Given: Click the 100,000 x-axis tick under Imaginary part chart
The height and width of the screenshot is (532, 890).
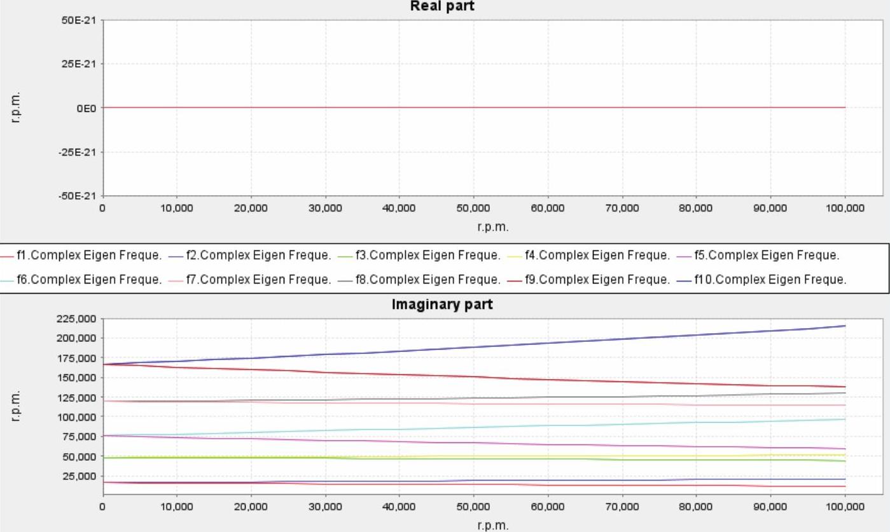Looking at the screenshot, I should (x=844, y=507).
